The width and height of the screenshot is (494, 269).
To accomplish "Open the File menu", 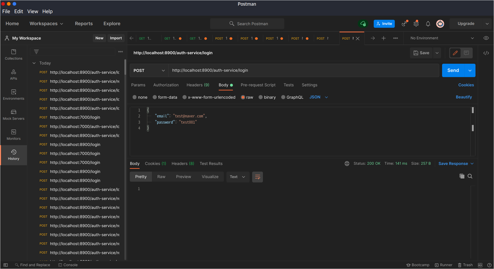I will [6, 11].
